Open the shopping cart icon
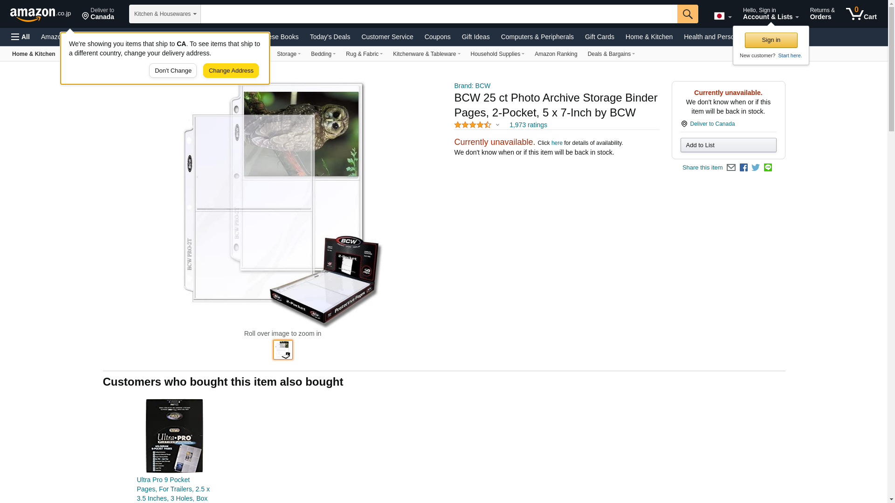The image size is (895, 503). point(861,14)
